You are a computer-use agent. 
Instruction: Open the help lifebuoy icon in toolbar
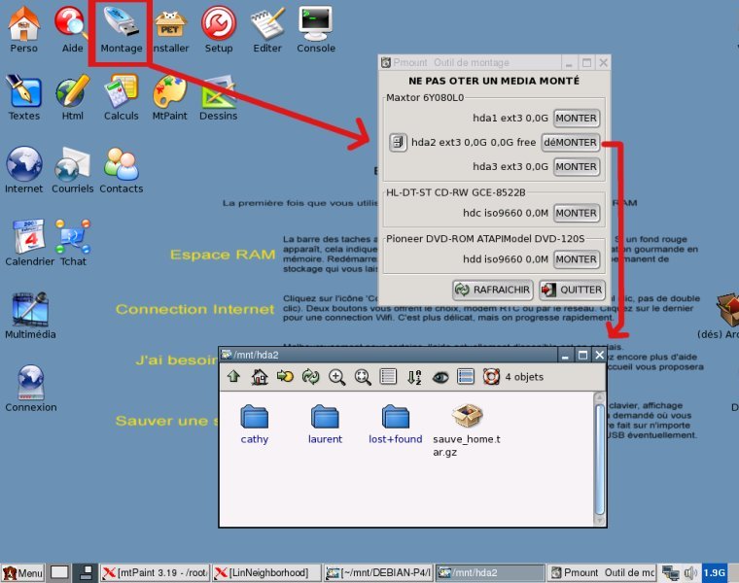click(x=491, y=377)
